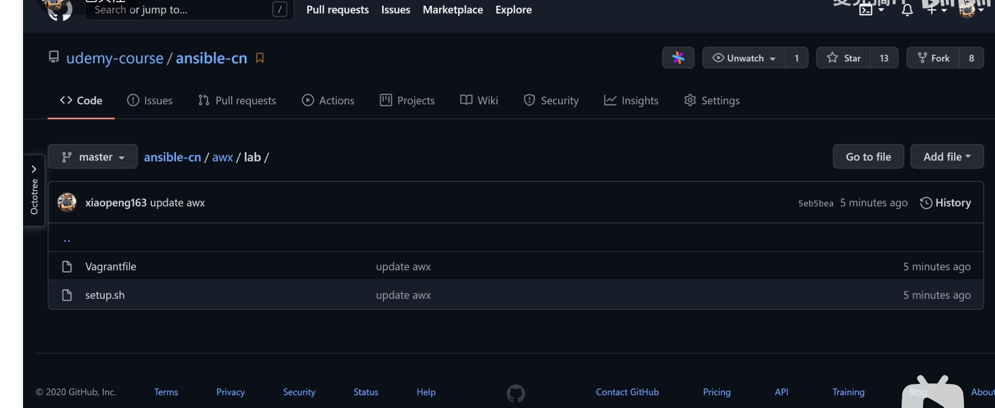Open the Projects tab
This screenshot has width=995, height=408.
pos(407,100)
